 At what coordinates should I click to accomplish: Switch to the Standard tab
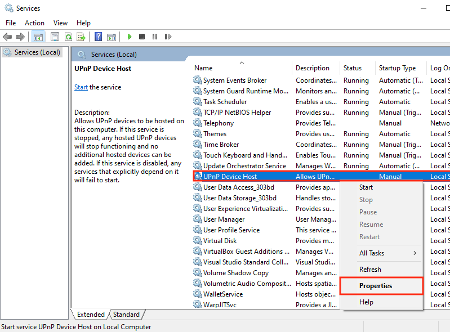click(126, 315)
